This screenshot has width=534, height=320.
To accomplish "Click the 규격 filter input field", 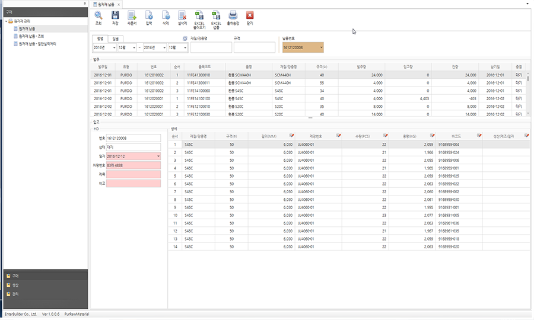I will point(255,47).
